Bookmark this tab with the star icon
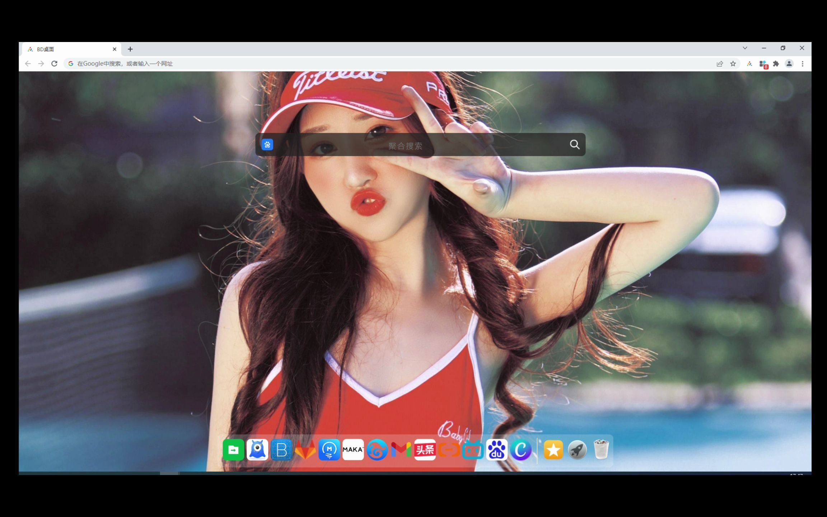Screen dimensions: 827x517 point(733,64)
